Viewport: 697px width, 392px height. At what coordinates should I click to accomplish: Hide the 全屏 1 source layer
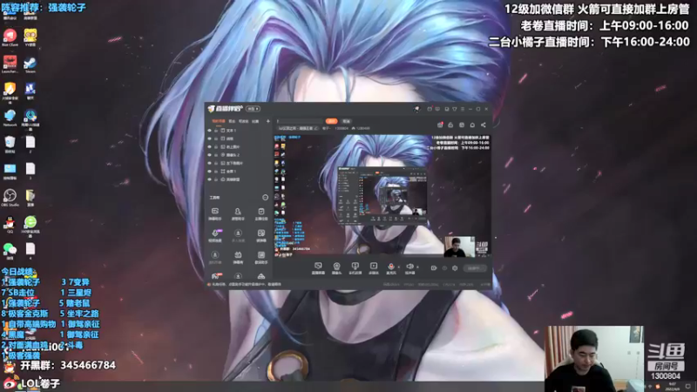(x=209, y=171)
